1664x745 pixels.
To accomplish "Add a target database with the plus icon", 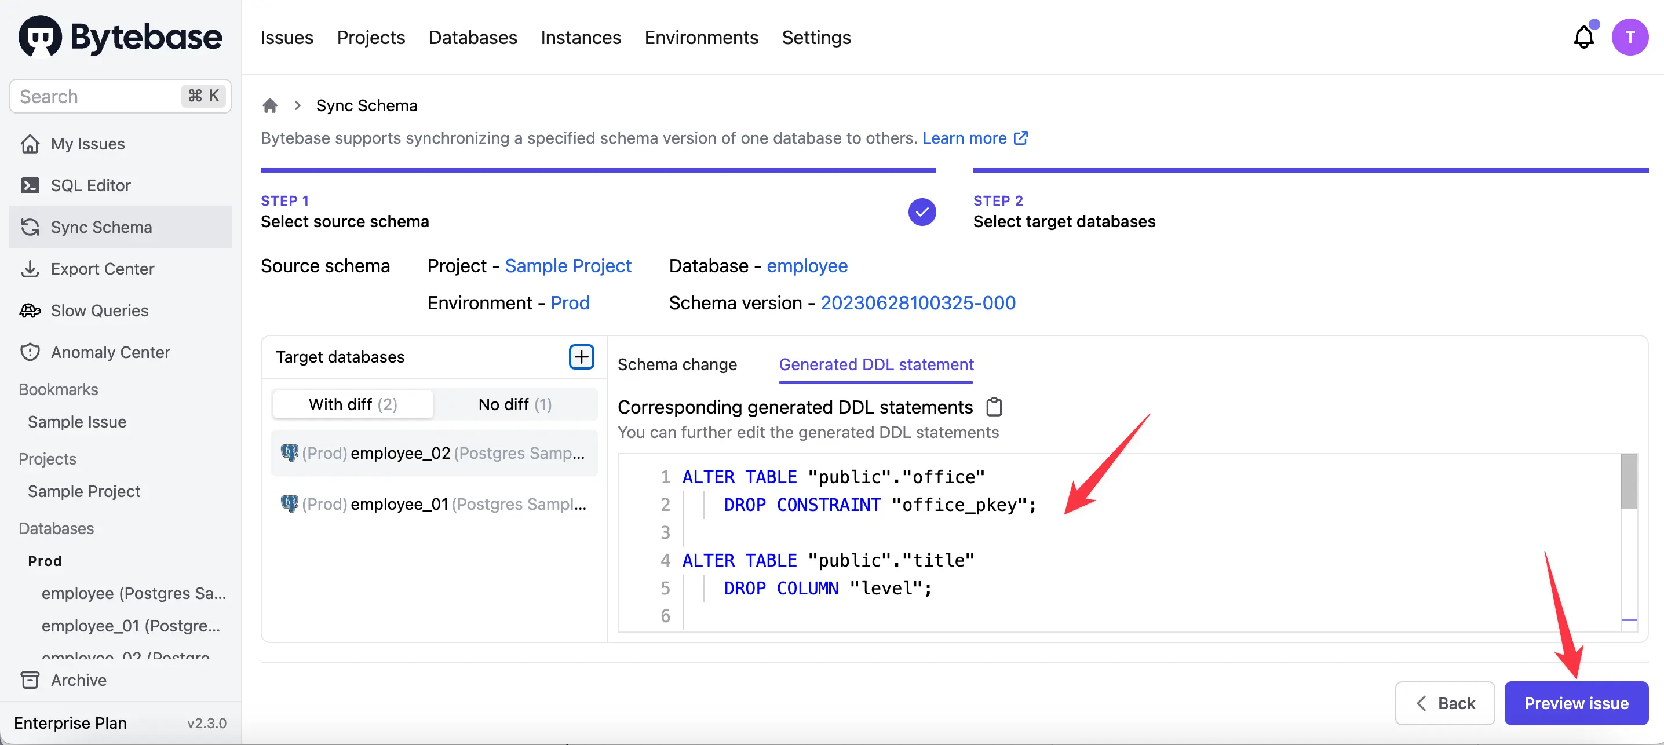I will [x=581, y=357].
